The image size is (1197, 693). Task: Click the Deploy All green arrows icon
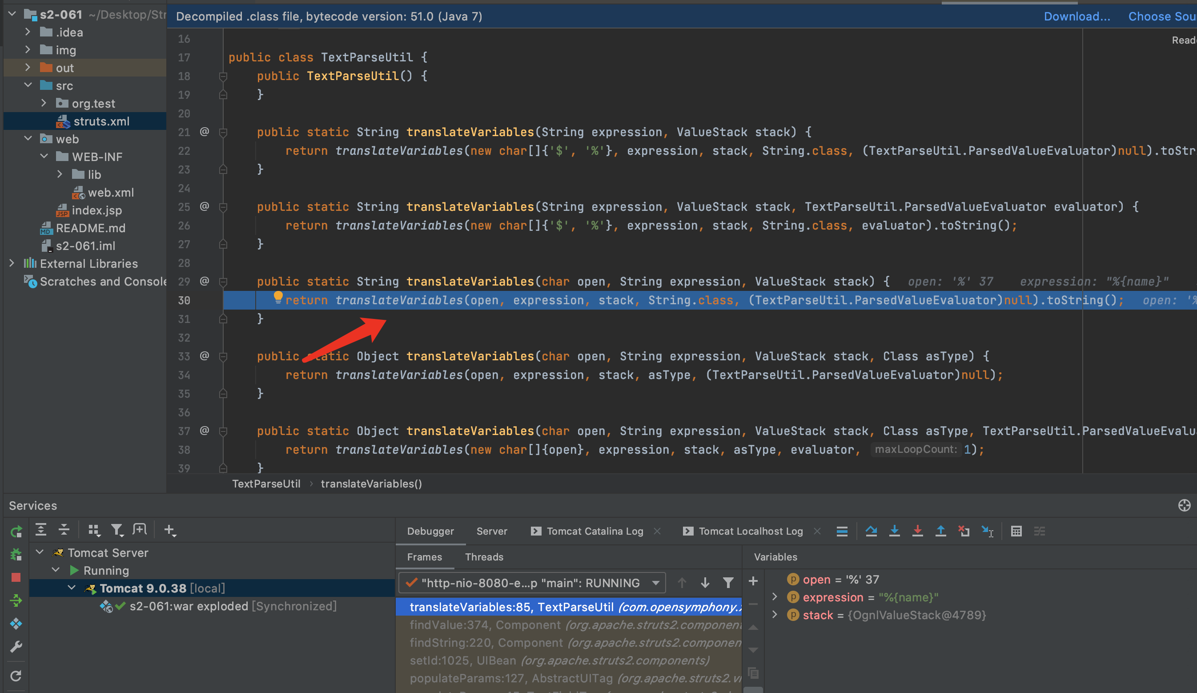16,600
